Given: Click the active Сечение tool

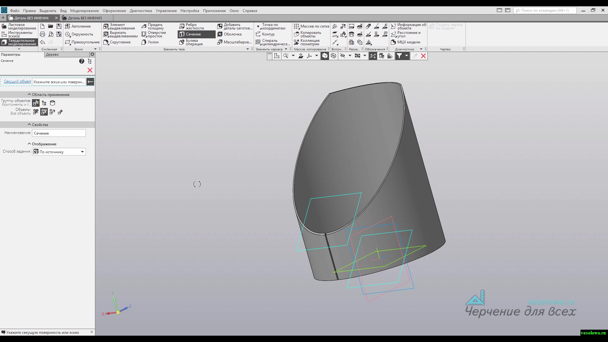Looking at the screenshot, I should coord(196,34).
